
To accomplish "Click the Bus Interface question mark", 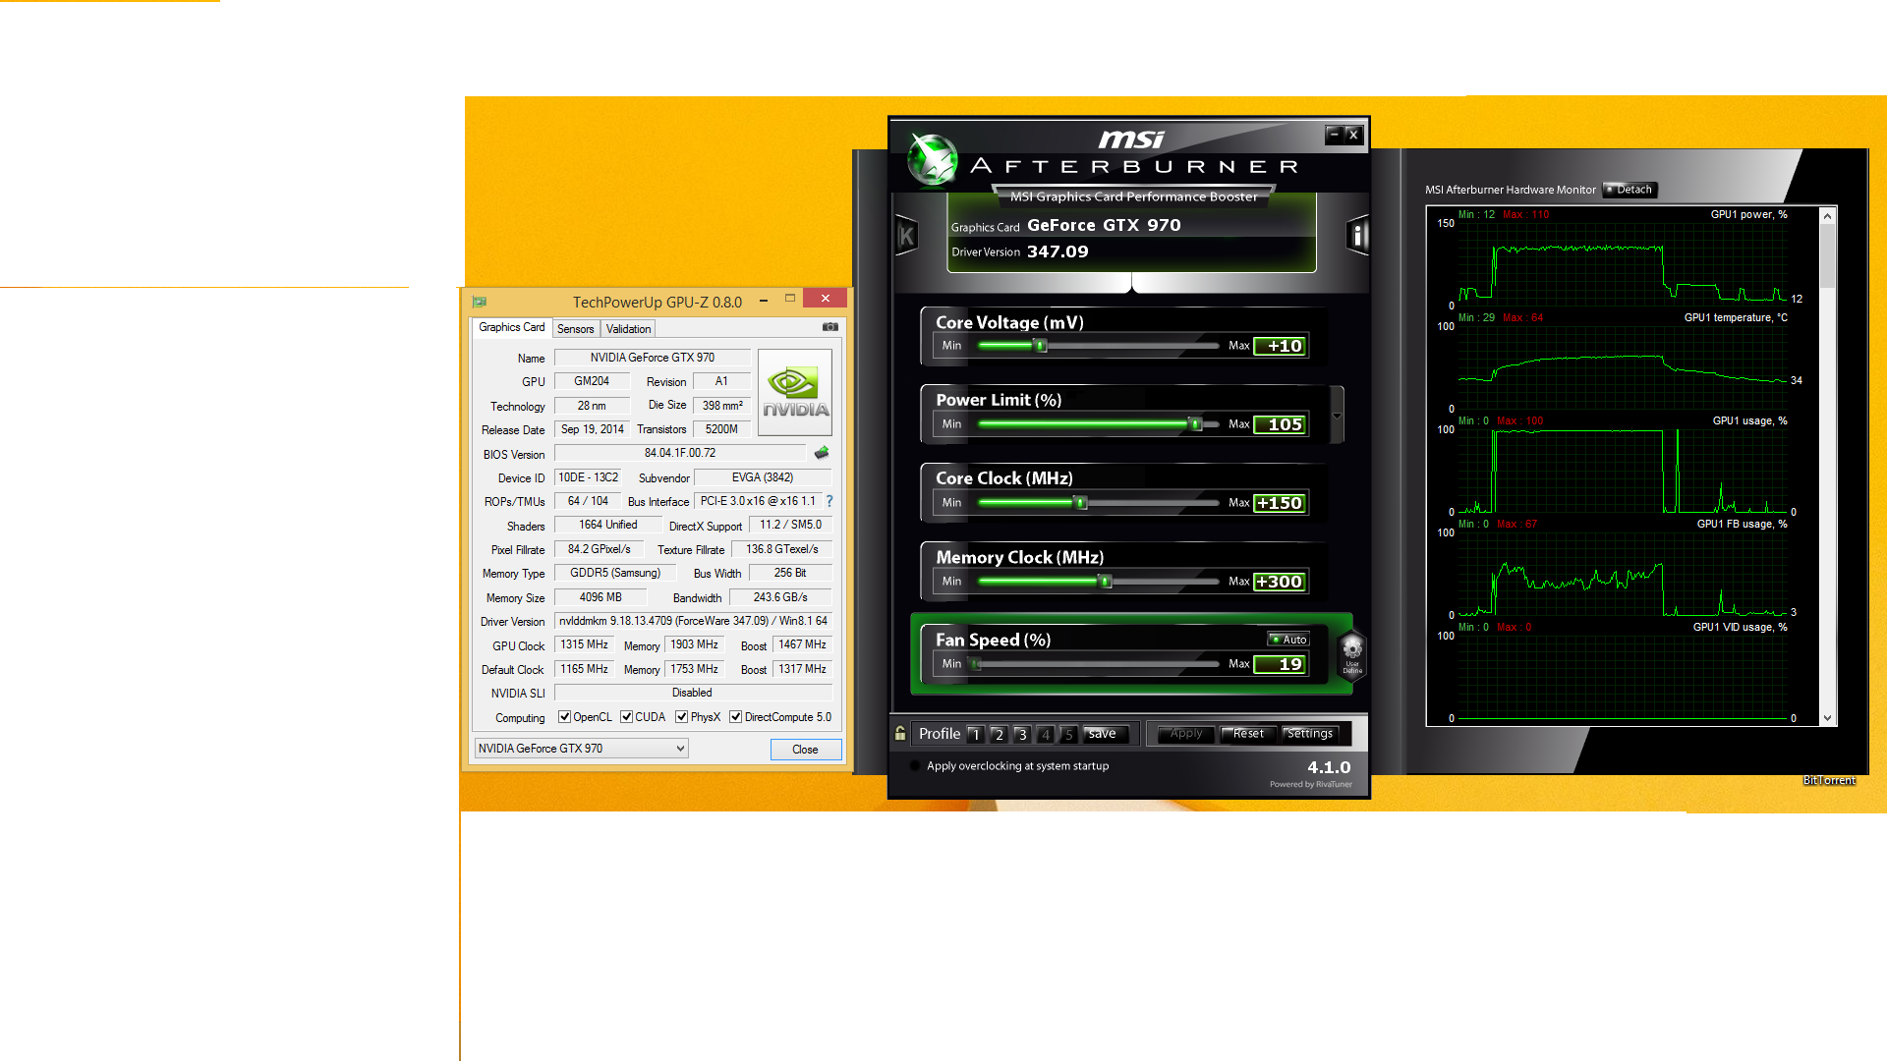I will point(829,501).
